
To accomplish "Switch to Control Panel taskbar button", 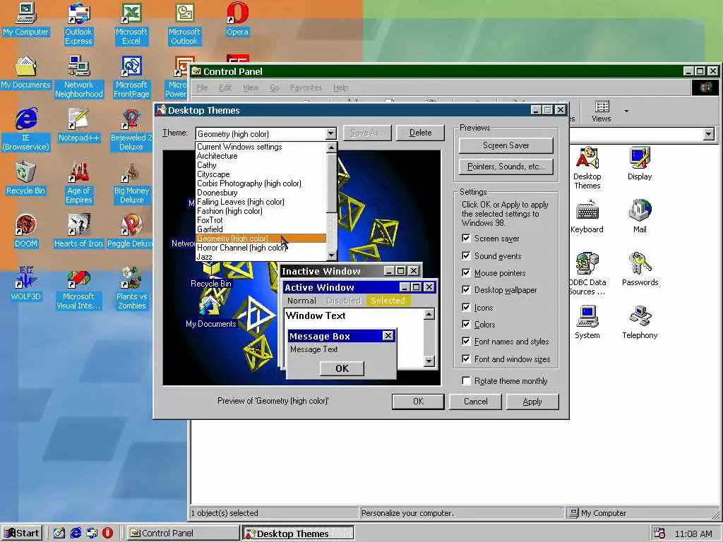I will tap(183, 533).
